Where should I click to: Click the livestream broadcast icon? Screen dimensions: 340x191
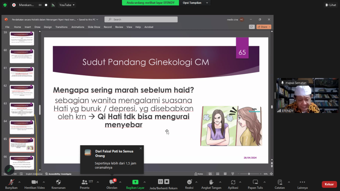click(53, 5)
